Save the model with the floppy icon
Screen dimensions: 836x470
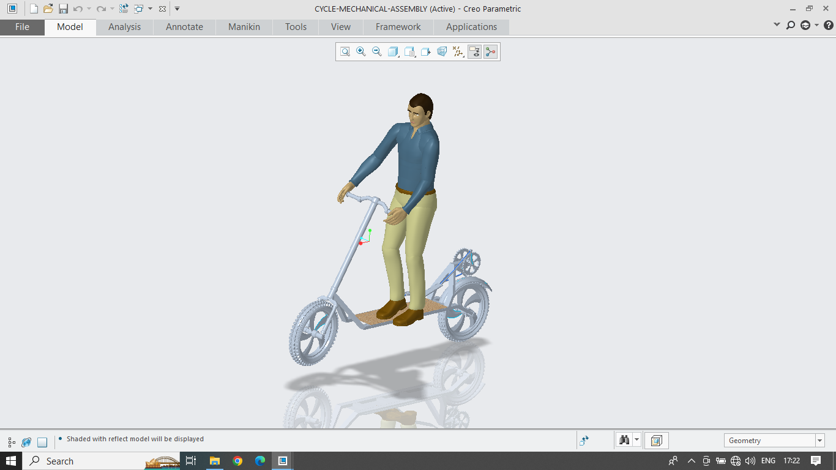coord(63,9)
